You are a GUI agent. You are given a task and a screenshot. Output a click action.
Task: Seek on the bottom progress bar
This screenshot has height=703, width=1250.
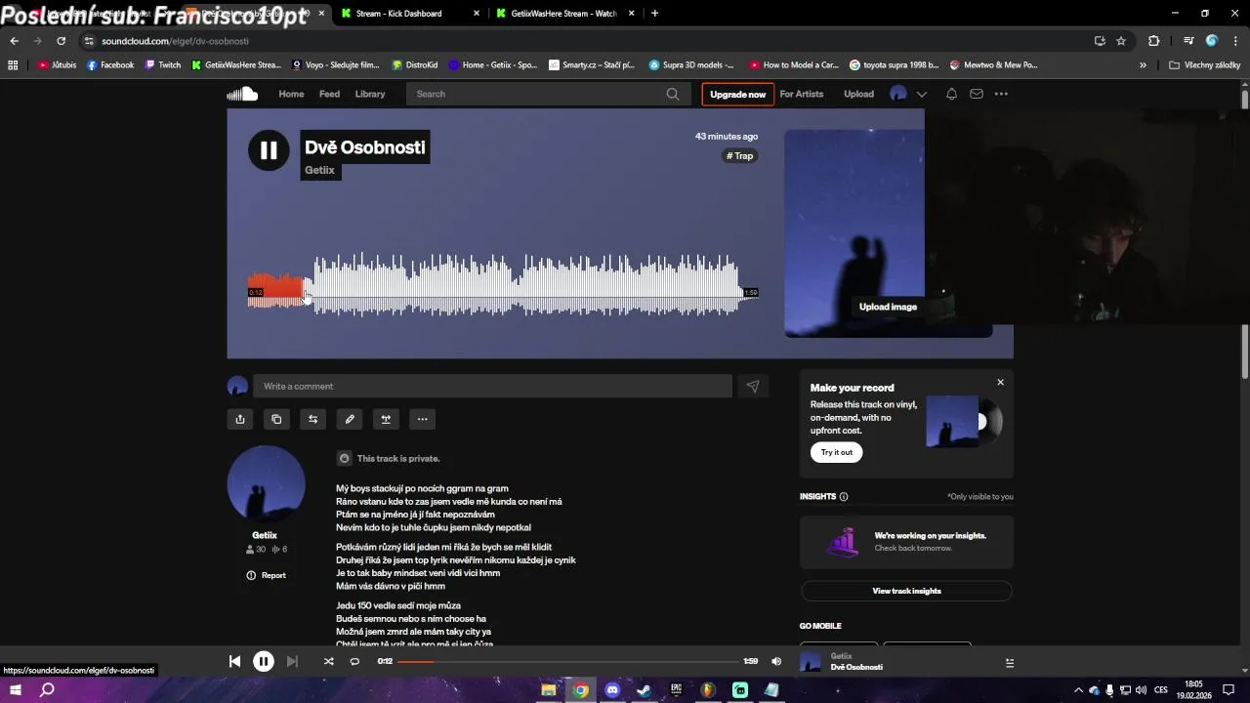coord(567,661)
